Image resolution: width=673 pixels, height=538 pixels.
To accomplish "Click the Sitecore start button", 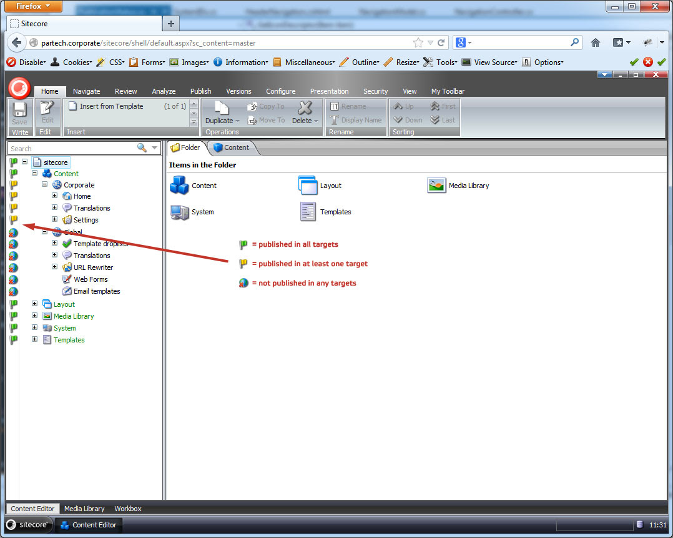I will (x=28, y=525).
